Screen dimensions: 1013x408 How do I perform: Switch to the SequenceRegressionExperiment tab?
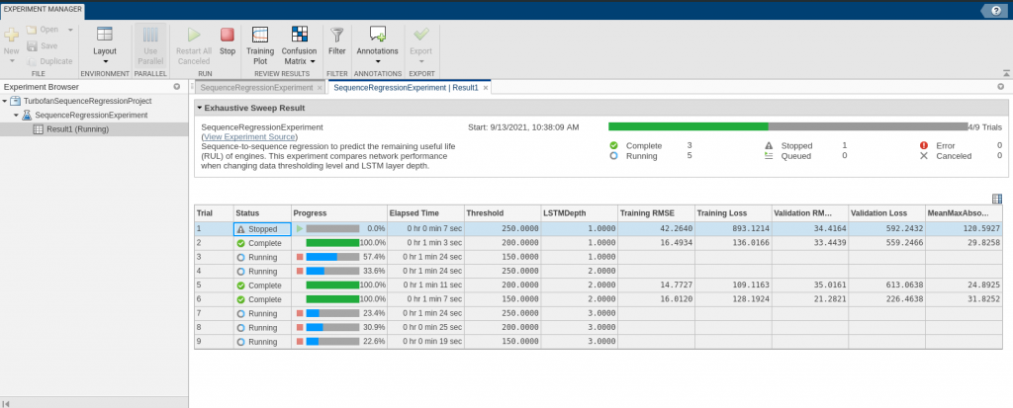(255, 88)
